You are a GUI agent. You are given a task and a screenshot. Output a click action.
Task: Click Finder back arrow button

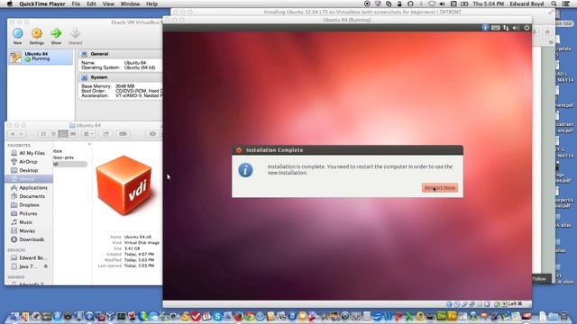click(13, 134)
